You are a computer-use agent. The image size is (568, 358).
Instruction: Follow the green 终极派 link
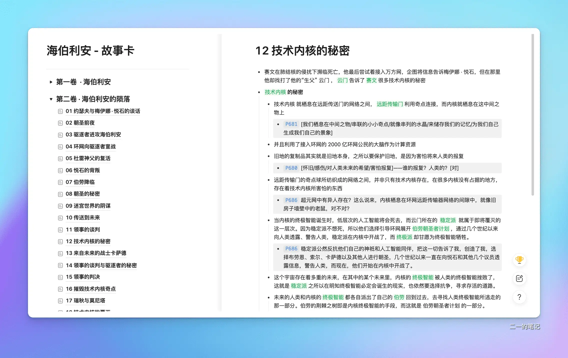pyautogui.click(x=404, y=237)
